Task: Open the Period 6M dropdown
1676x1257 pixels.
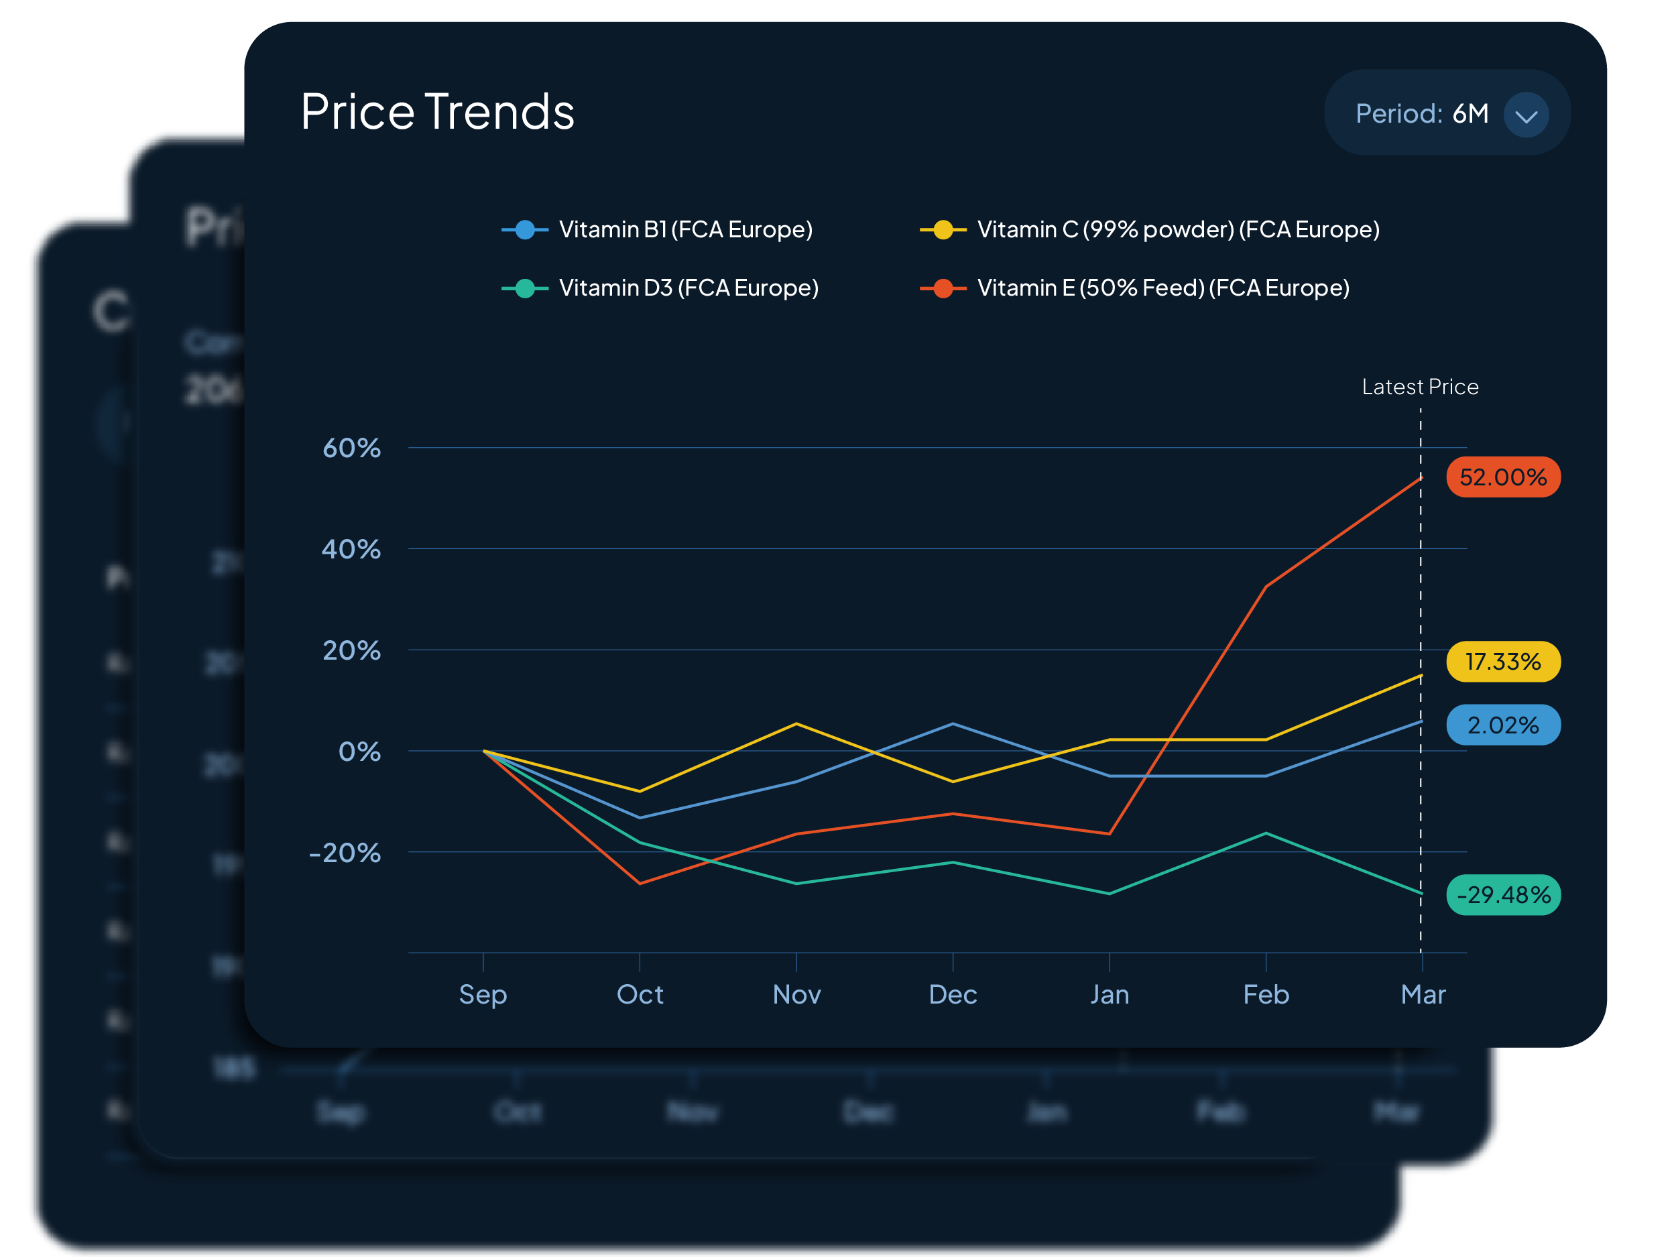Action: [x=1445, y=114]
